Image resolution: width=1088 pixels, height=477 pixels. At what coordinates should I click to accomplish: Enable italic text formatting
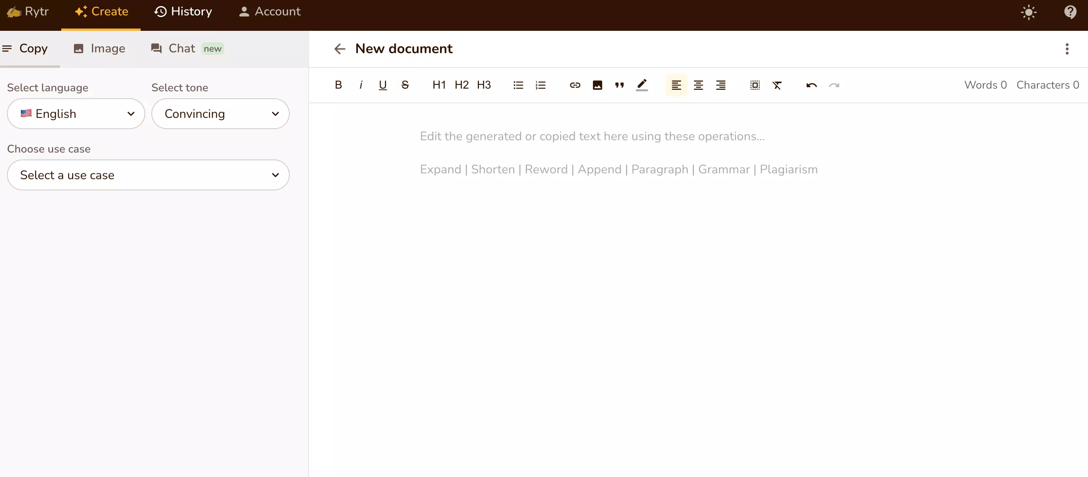tap(361, 85)
